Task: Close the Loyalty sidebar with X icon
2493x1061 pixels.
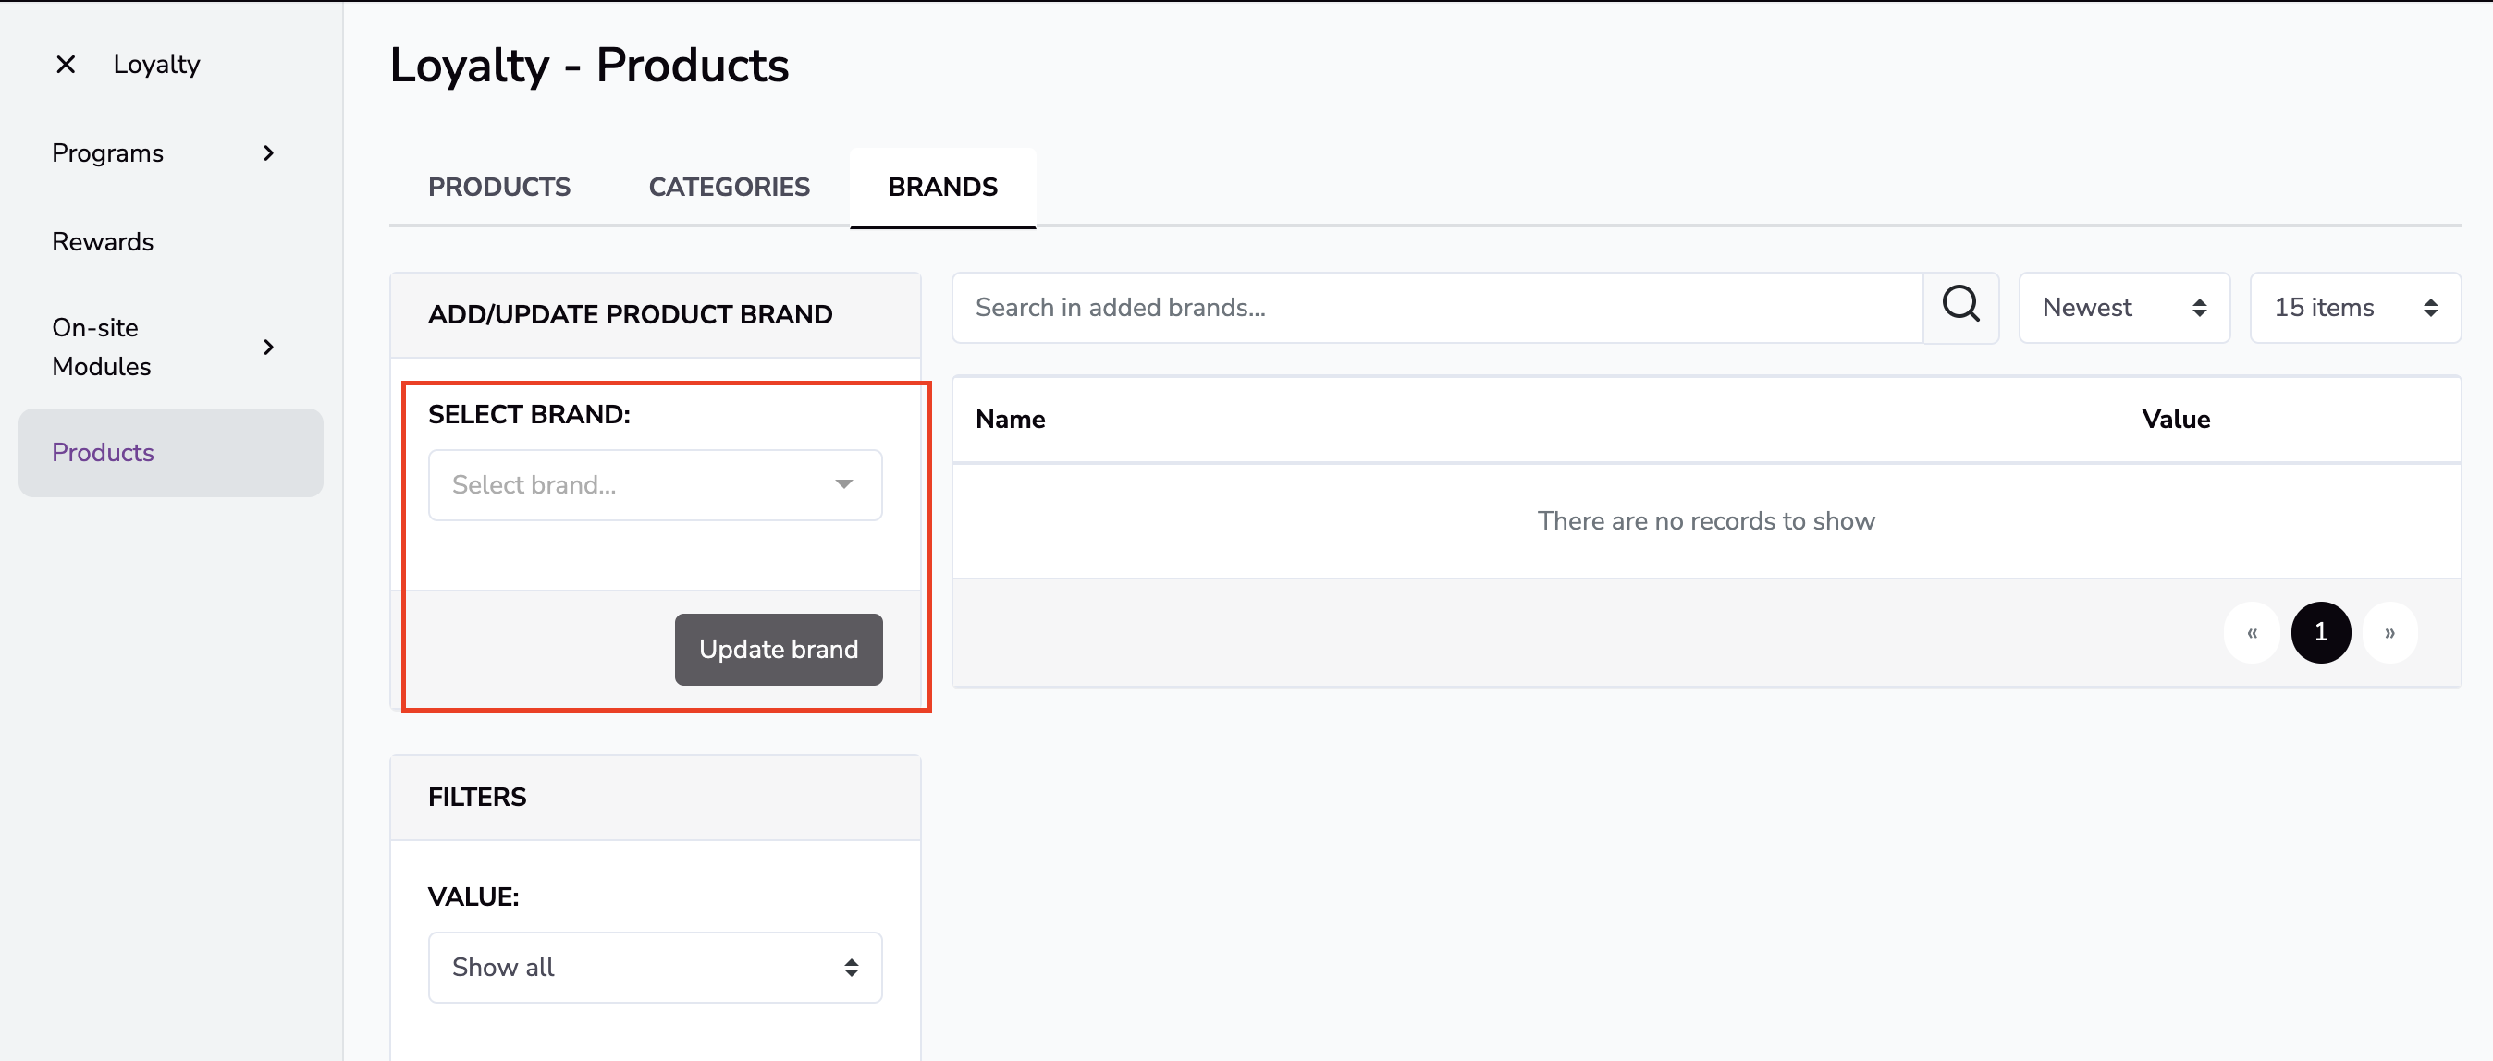Action: pos(66,65)
